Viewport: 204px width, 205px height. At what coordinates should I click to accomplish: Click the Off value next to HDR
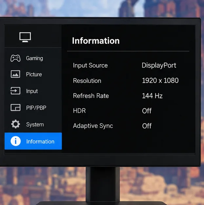147,111
